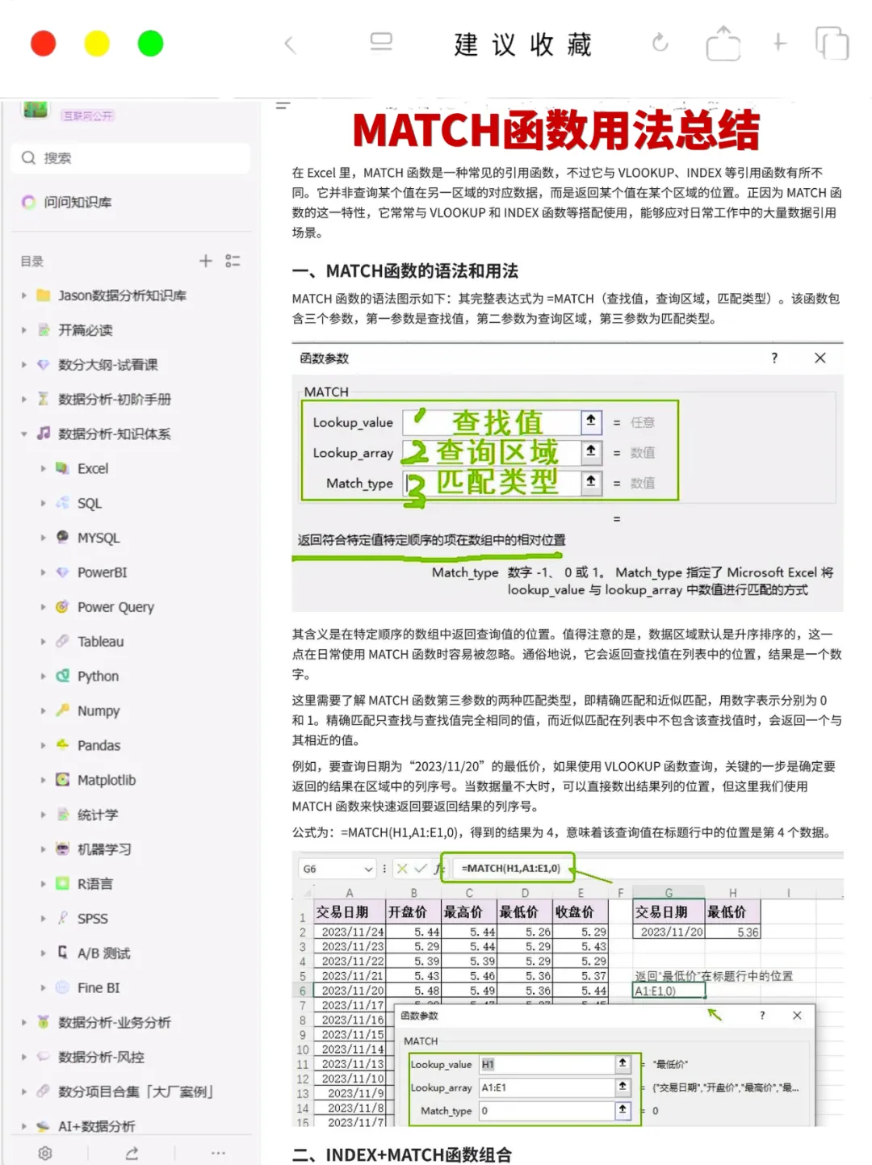Open sidebar more options dots
Screen dimensions: 872x1165
tap(218, 1153)
